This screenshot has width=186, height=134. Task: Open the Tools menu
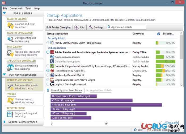tap(28, 9)
